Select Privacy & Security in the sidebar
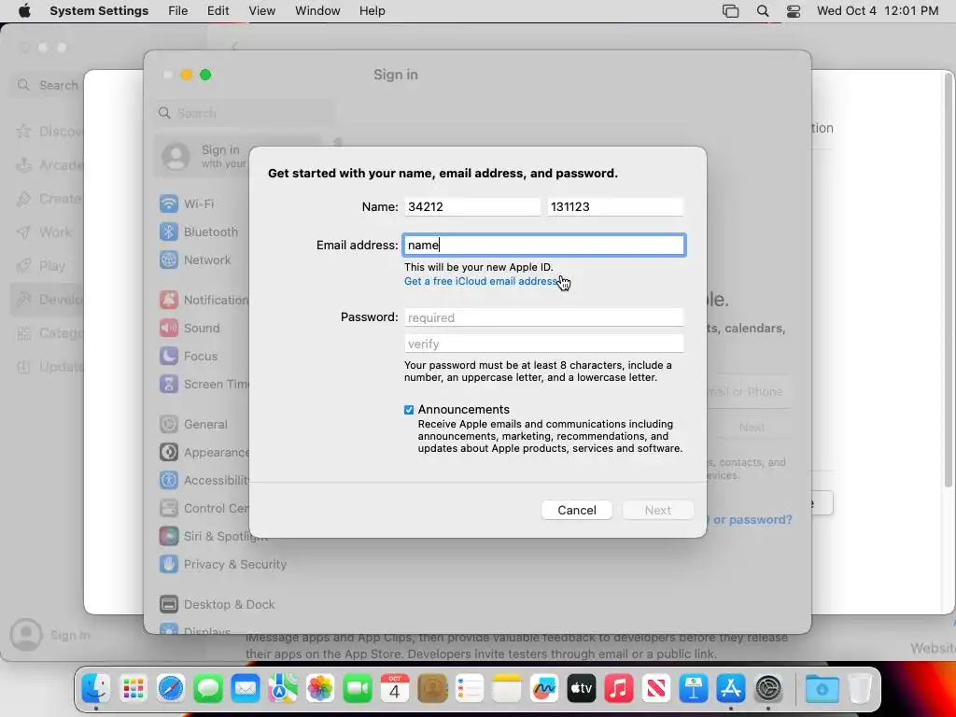Screen dimensions: 956x717 click(222, 564)
